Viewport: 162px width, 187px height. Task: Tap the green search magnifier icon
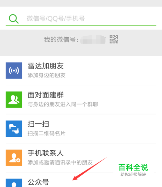point(14,19)
